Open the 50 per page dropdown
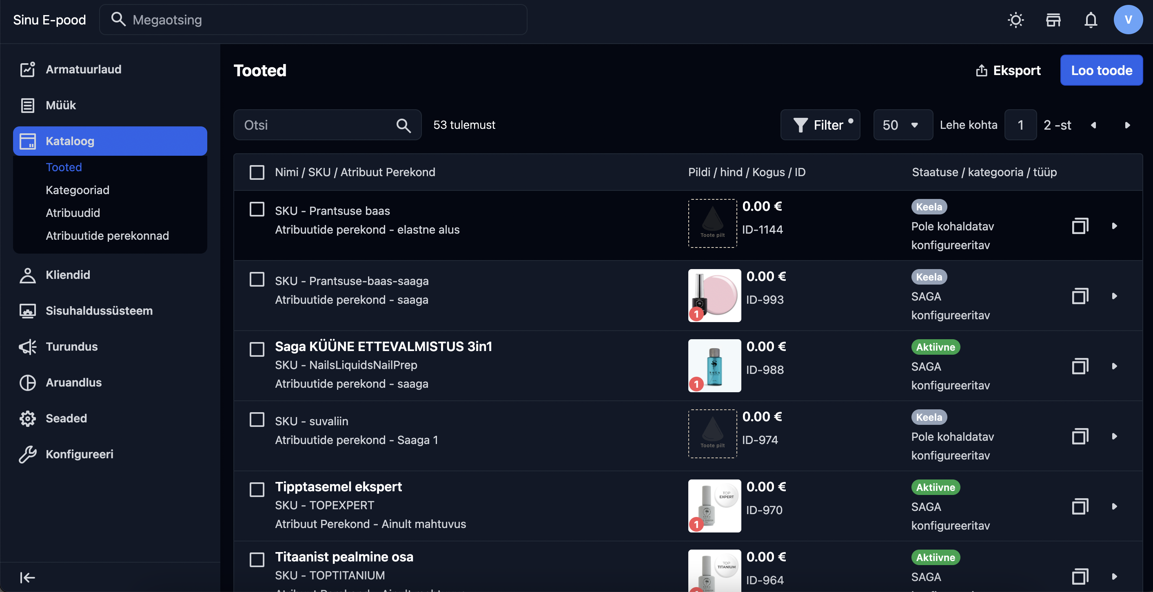The width and height of the screenshot is (1153, 592). [x=902, y=125]
